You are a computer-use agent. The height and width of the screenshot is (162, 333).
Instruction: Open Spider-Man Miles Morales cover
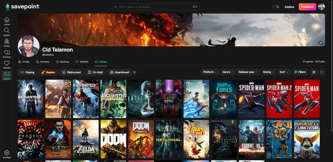pos(252,99)
